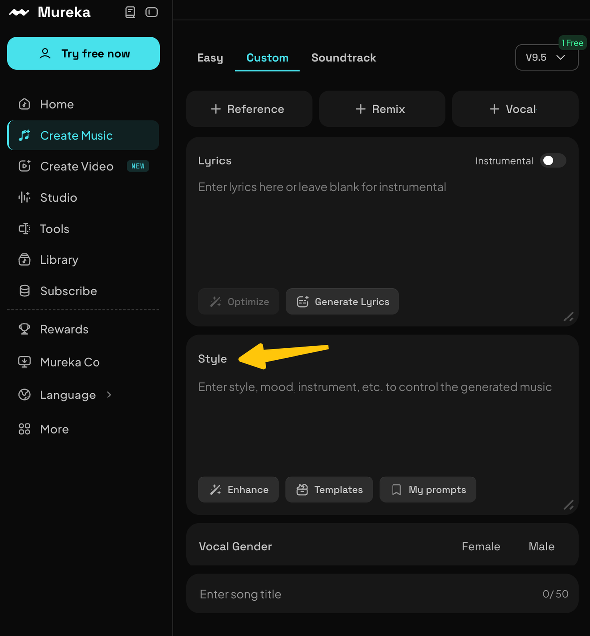Click the plus icon beside Remix
Viewport: 590px width, 636px height.
[x=361, y=109]
